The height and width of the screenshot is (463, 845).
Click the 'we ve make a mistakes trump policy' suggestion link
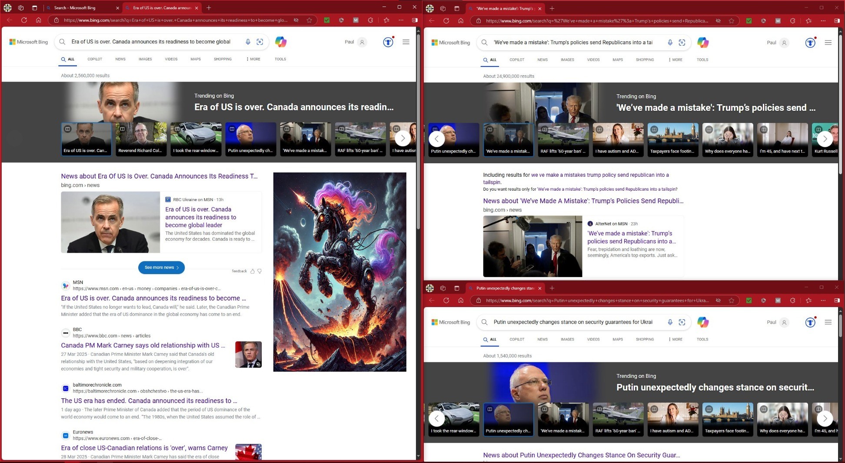point(576,179)
